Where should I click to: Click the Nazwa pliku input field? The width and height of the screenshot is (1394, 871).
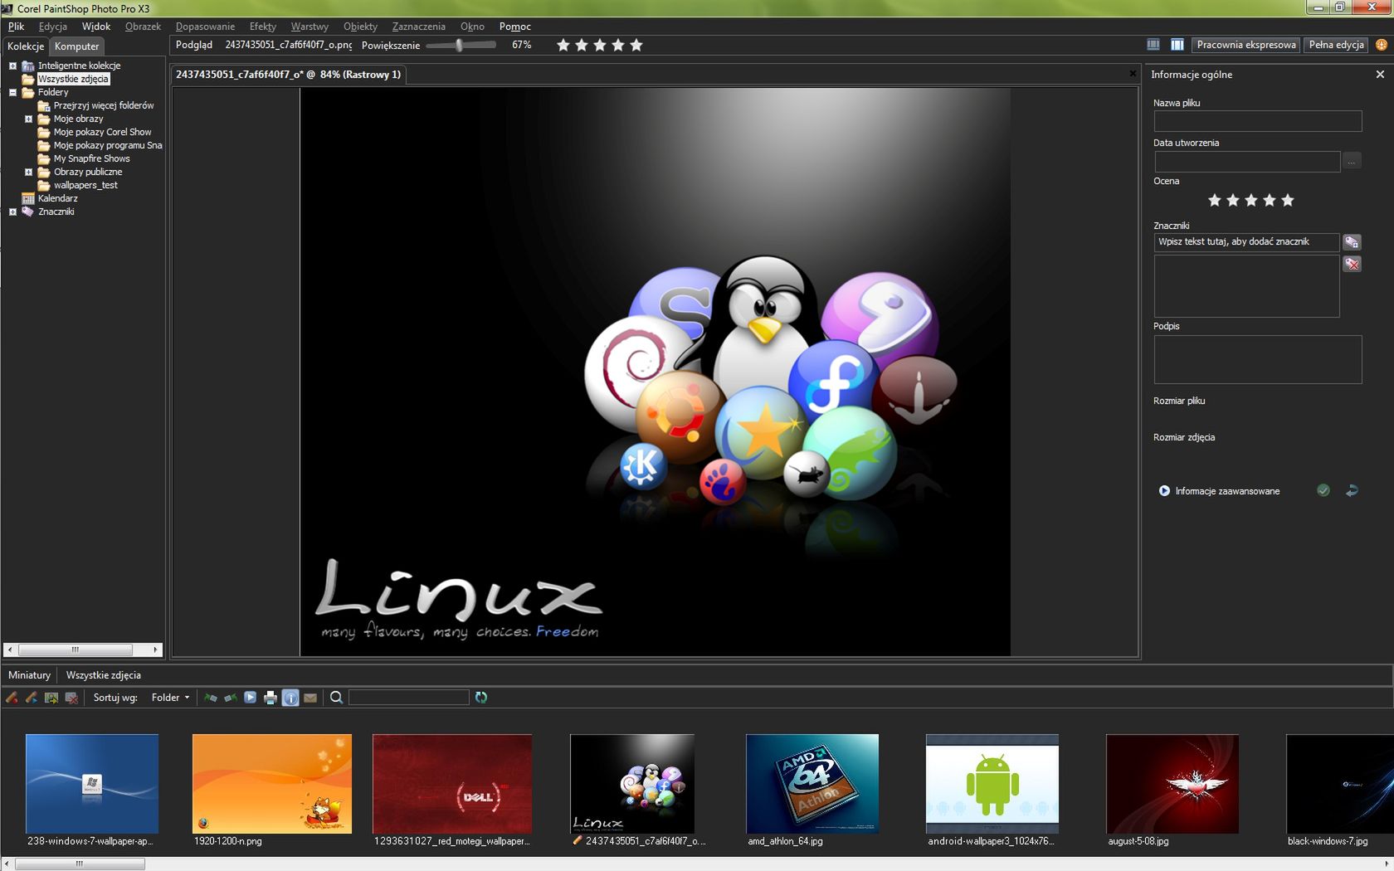click(1257, 121)
